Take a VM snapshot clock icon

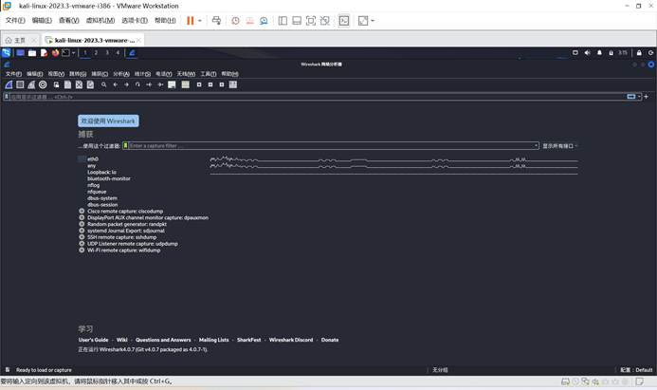235,21
